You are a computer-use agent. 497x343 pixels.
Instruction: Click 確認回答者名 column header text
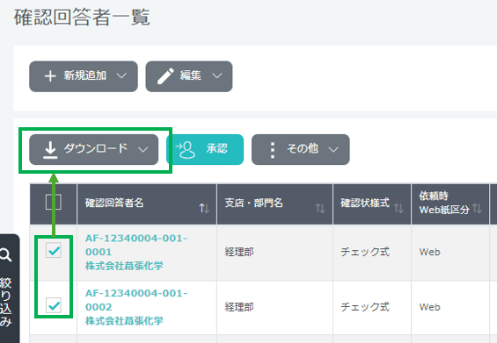point(114,203)
